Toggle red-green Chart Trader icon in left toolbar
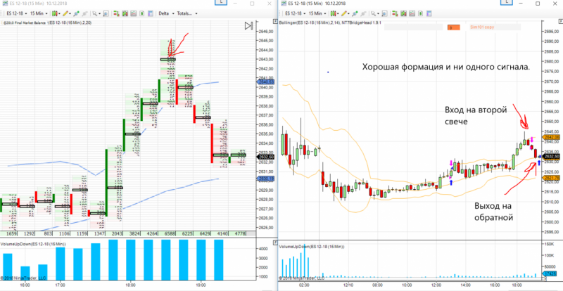The height and width of the screenshot is (291, 563). pos(116,13)
